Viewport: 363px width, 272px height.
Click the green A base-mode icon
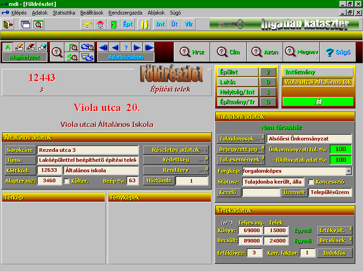pyautogui.click(x=8, y=47)
